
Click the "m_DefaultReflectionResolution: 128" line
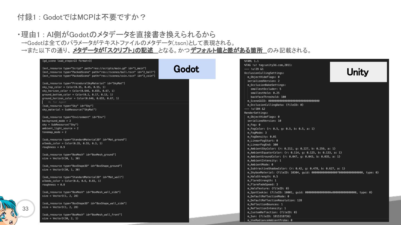pos(275,200)
